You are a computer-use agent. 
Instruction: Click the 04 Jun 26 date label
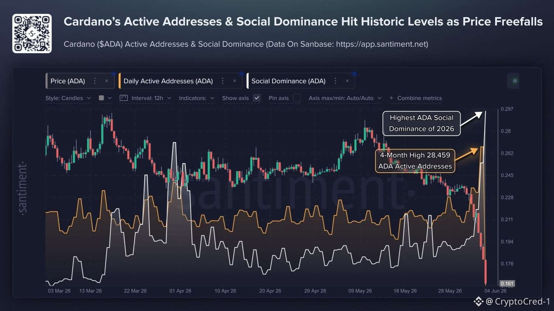click(x=495, y=291)
